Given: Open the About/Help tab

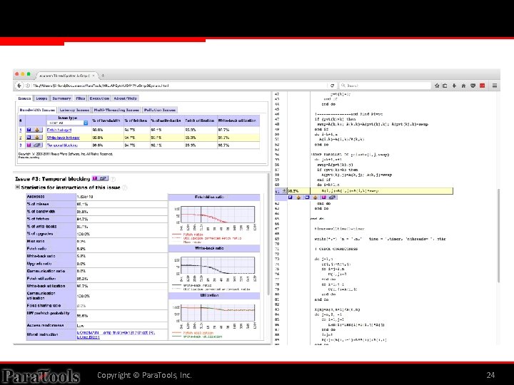Looking at the screenshot, I should 125,98.
